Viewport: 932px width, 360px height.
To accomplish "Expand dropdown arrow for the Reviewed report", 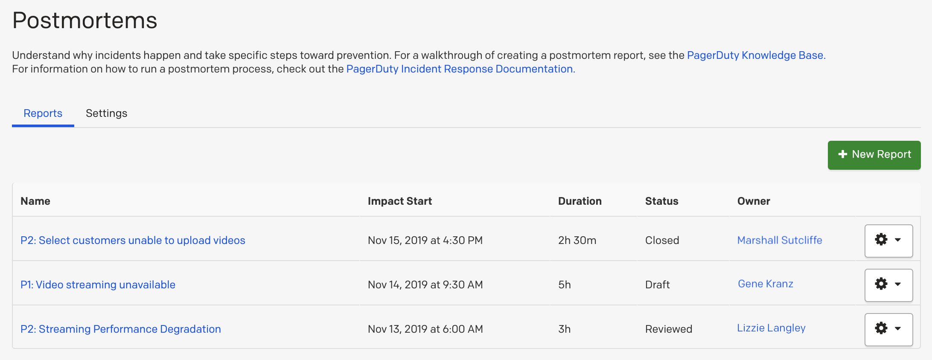I will 898,329.
